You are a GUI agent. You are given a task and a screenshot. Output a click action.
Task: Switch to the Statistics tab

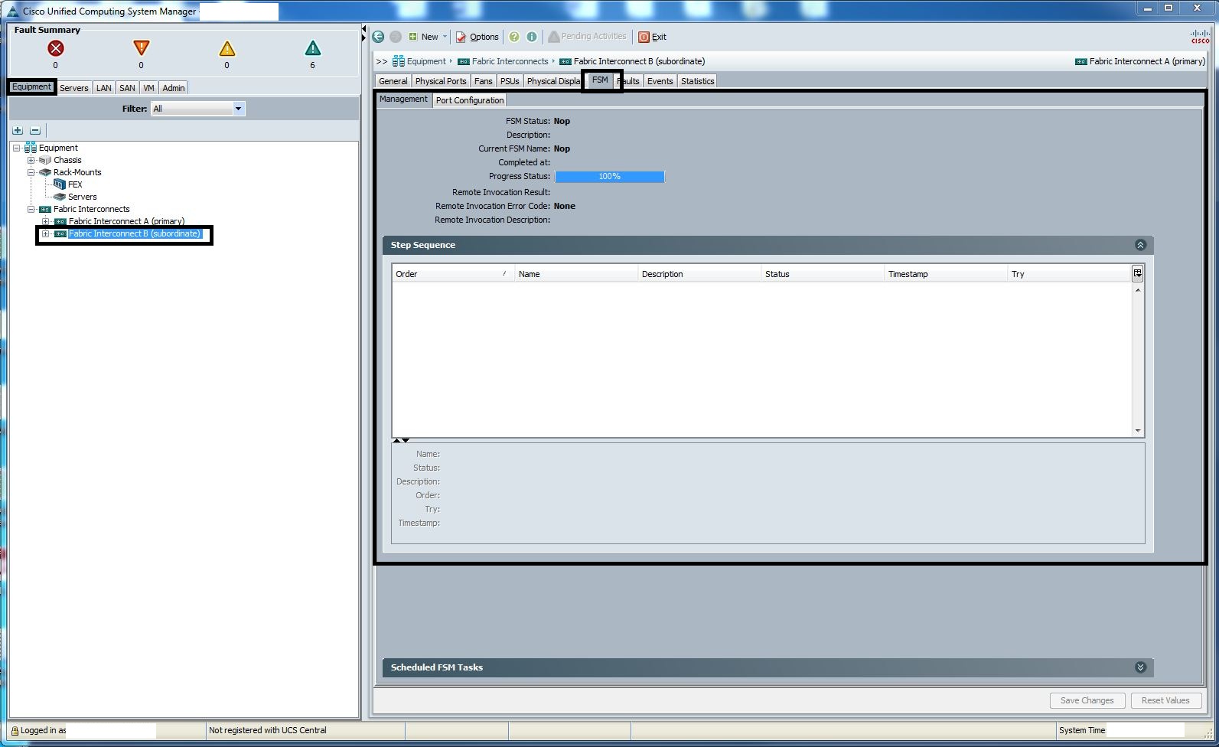[697, 81]
